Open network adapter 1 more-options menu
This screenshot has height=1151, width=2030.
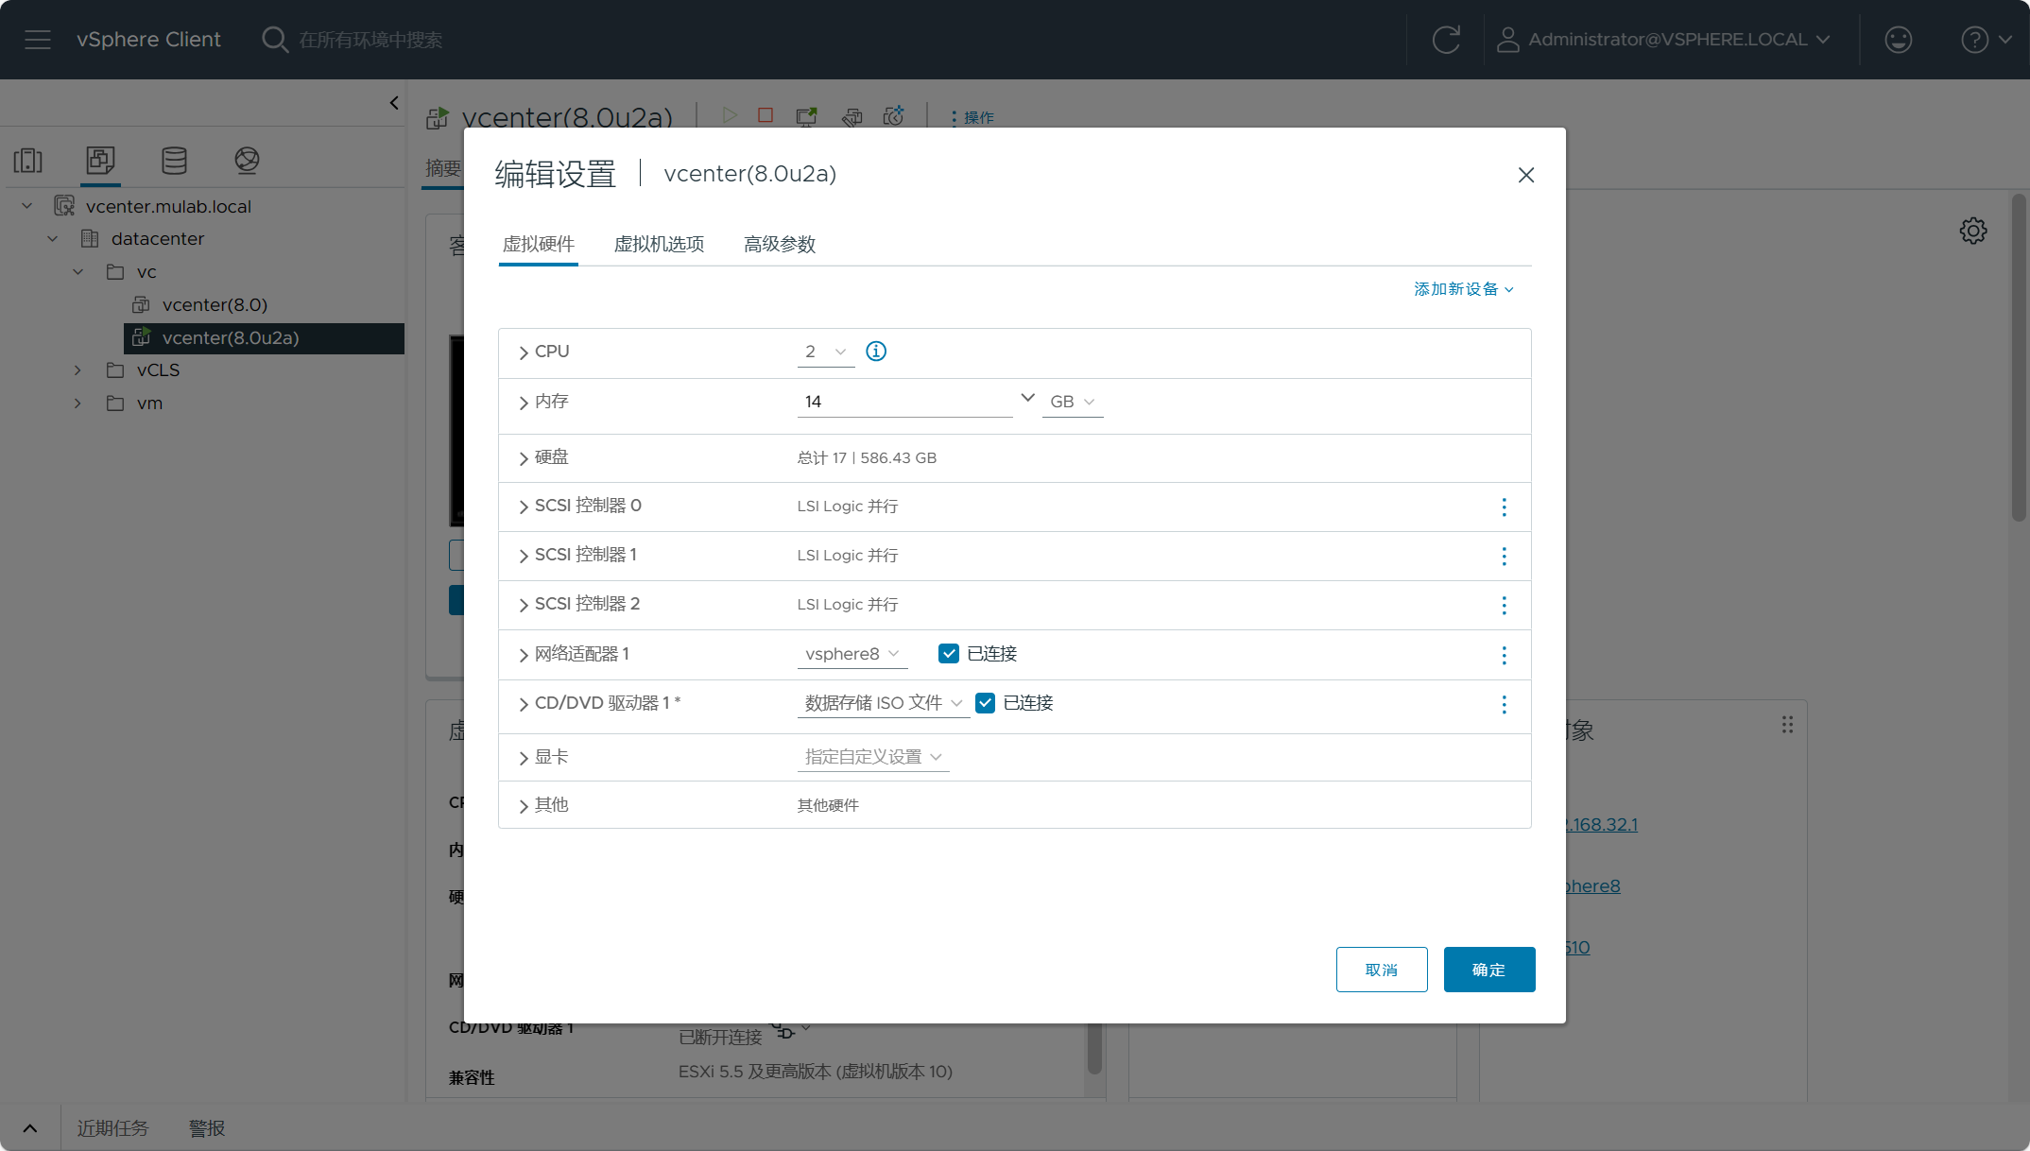1504,656
